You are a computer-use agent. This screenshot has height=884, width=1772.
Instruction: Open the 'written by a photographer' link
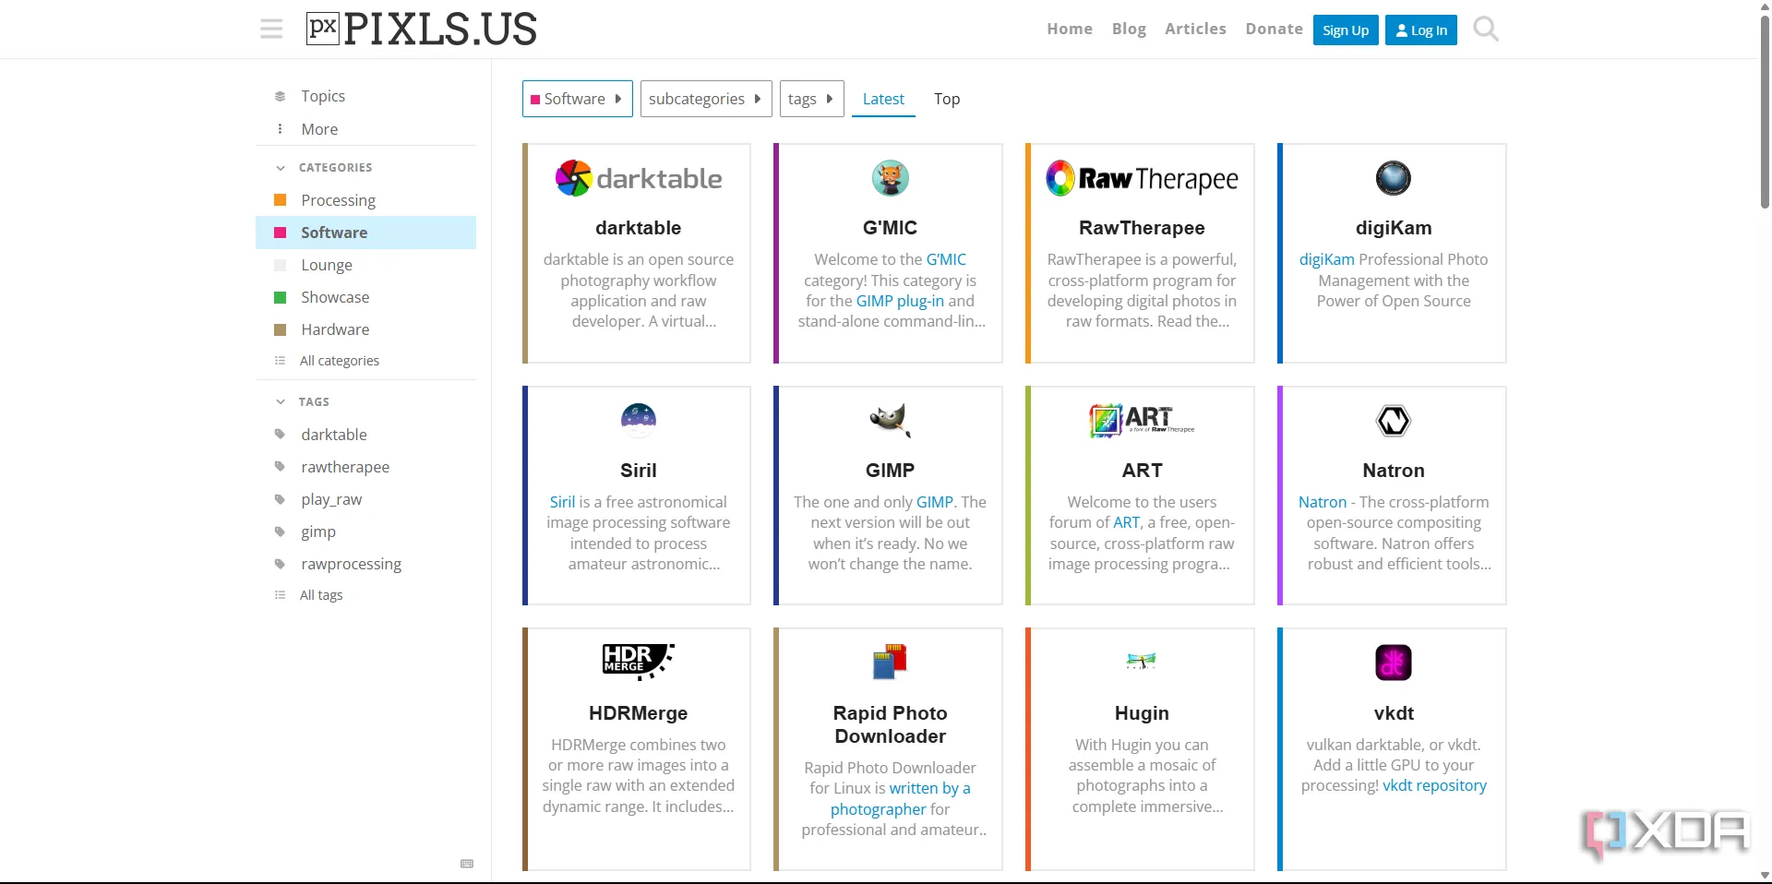pyautogui.click(x=900, y=798)
